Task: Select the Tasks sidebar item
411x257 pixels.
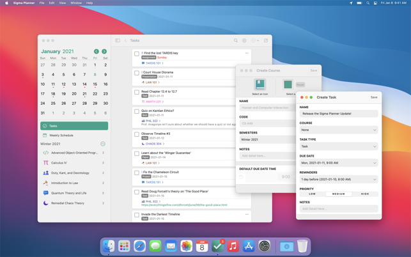Action: tap(74, 126)
